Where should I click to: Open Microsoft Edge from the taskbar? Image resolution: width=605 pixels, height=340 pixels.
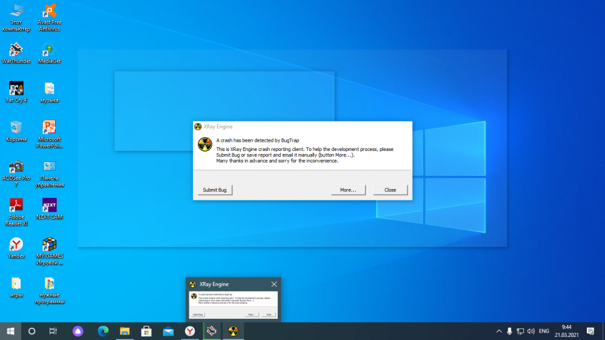[103, 331]
